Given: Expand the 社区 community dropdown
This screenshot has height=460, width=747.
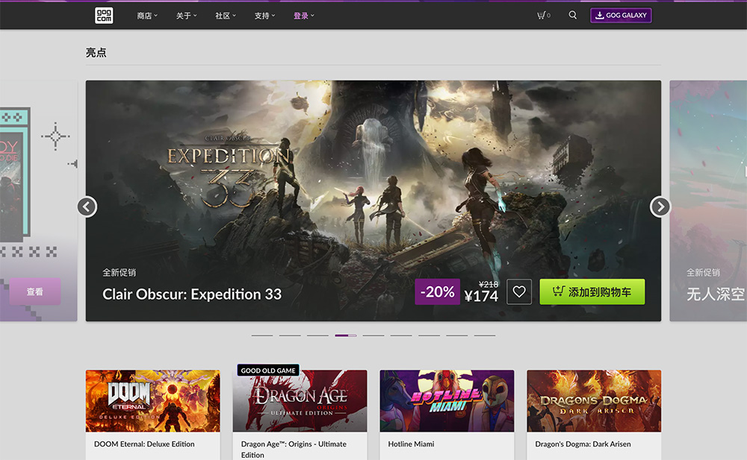Looking at the screenshot, I should [226, 16].
